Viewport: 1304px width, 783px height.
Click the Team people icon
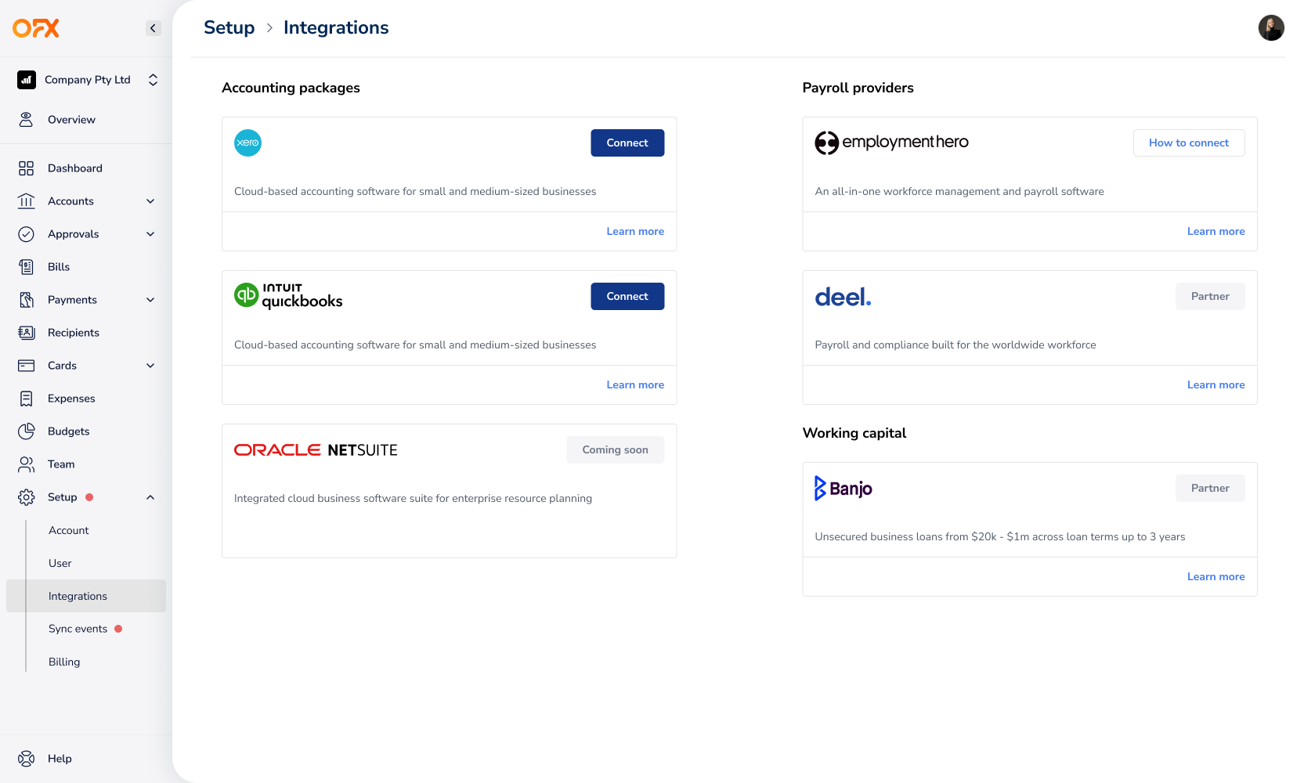coord(26,464)
